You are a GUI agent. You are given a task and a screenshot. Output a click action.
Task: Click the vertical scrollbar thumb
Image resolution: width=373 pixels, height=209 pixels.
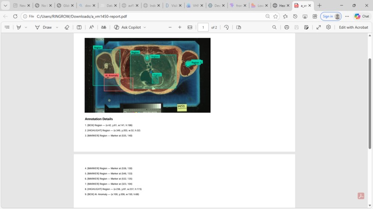pos(370,104)
